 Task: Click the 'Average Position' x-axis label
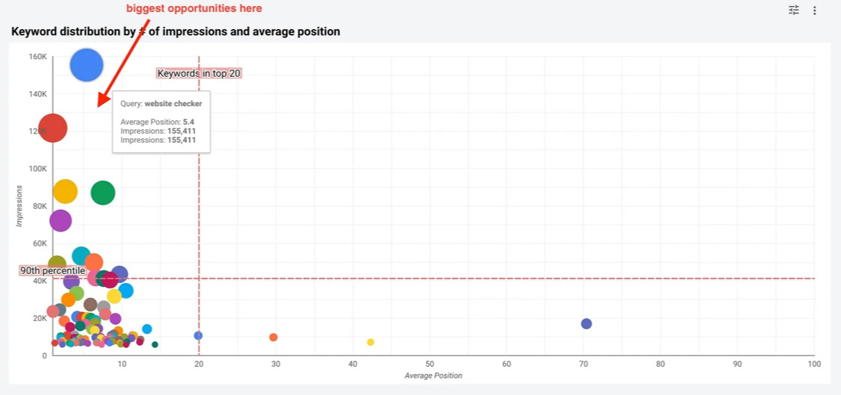point(434,376)
